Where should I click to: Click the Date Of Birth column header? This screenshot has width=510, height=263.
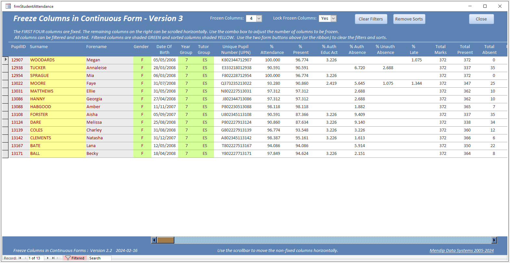pos(164,49)
